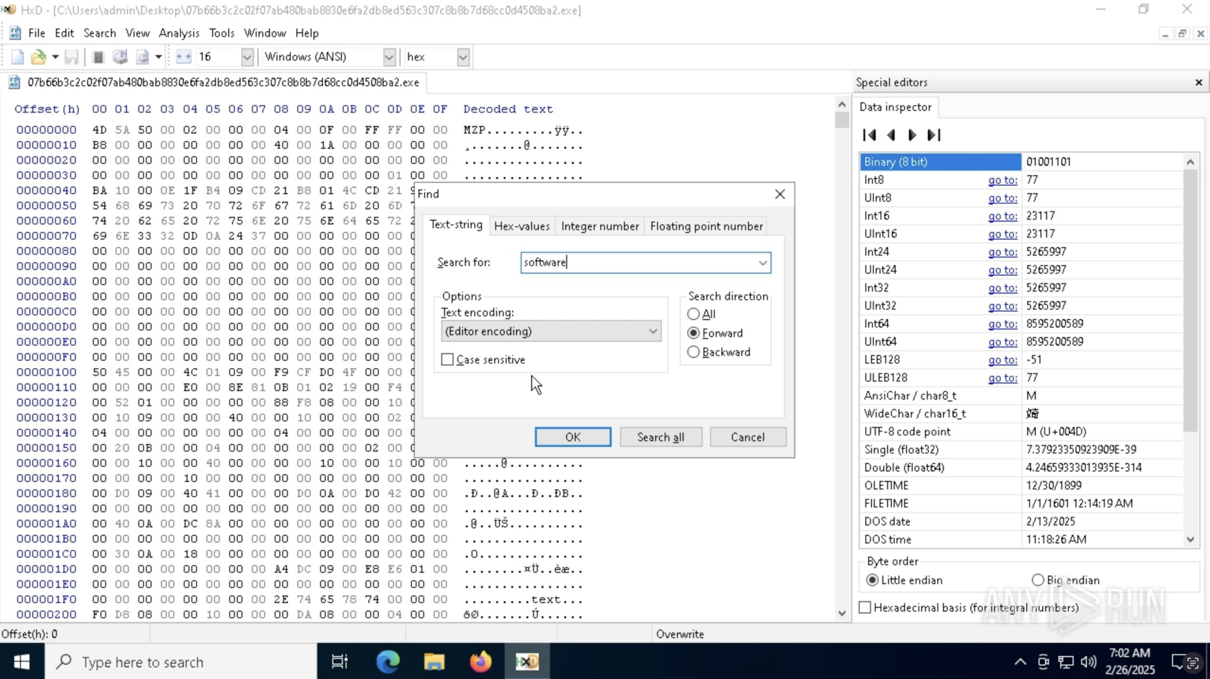
Task: Click the Open disk toolbar icon
Action: pyautogui.click(x=121, y=57)
